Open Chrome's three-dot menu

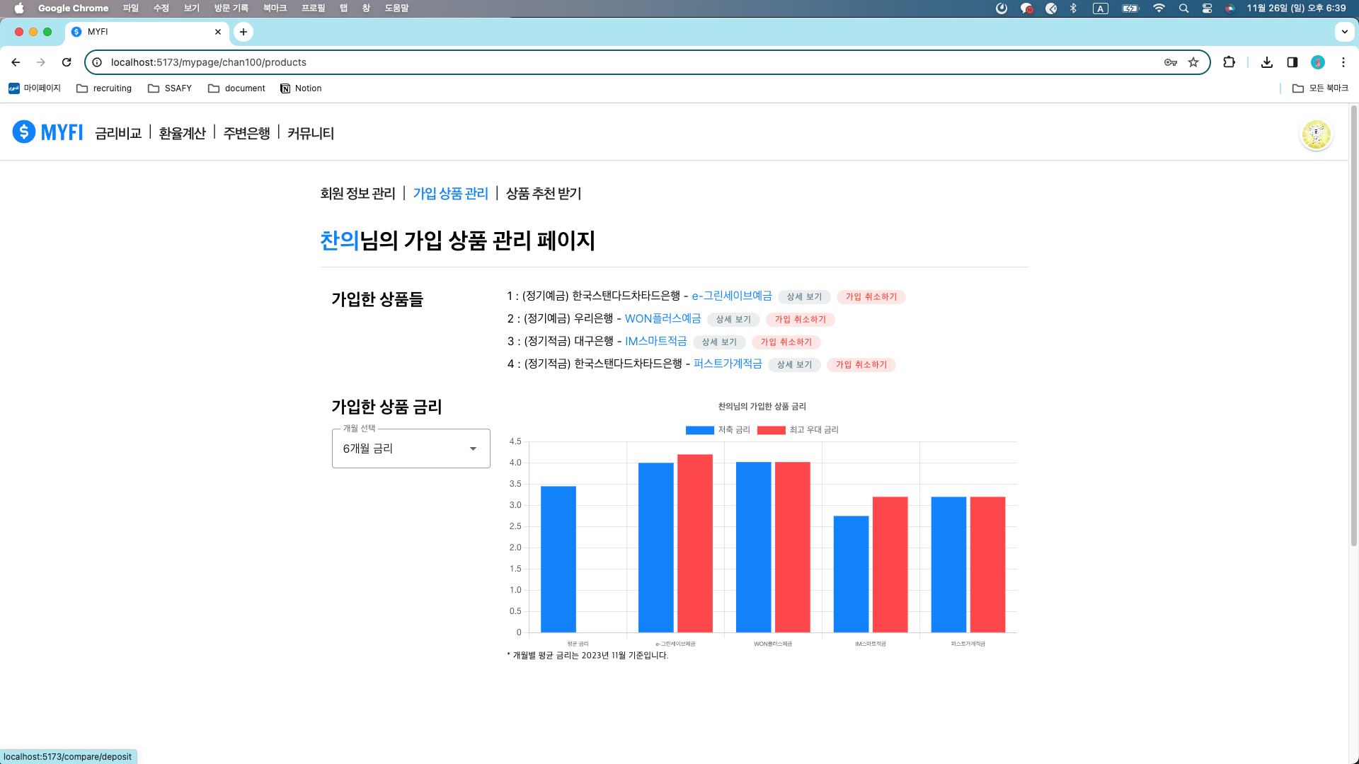click(x=1343, y=62)
